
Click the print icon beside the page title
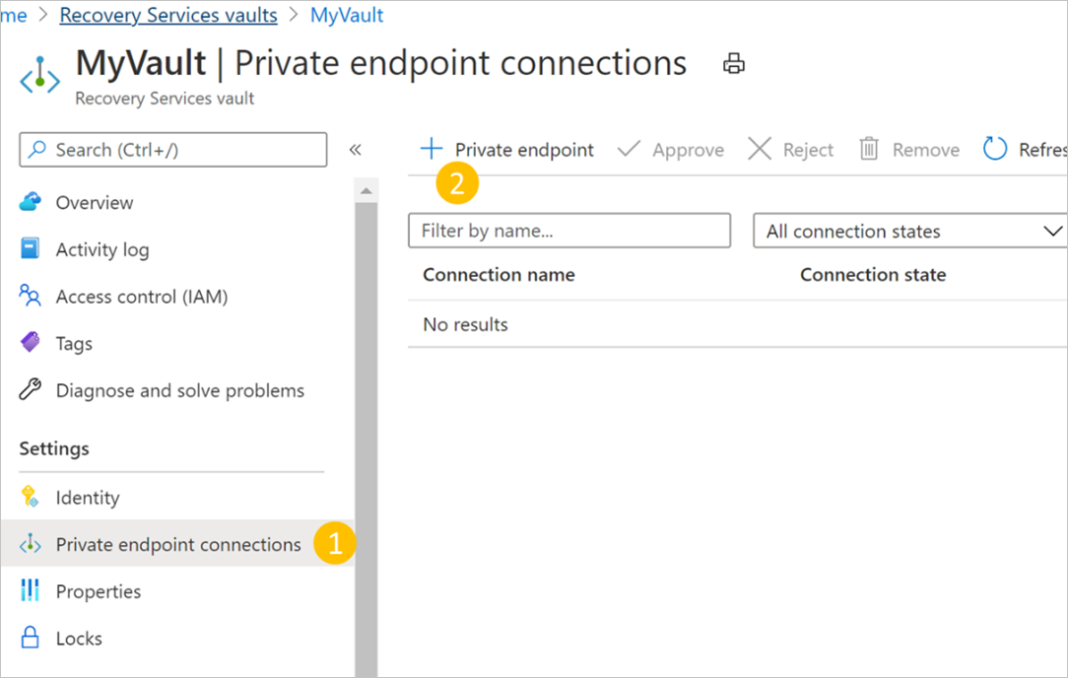point(732,62)
